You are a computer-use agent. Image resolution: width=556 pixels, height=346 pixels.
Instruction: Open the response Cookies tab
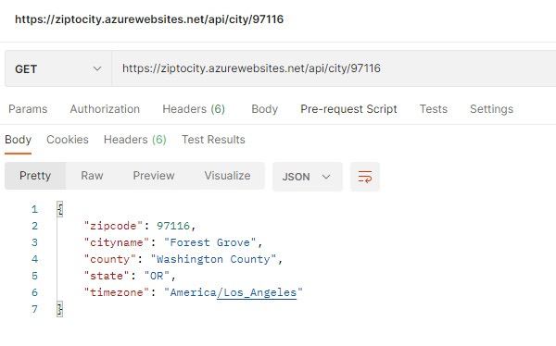(68, 140)
